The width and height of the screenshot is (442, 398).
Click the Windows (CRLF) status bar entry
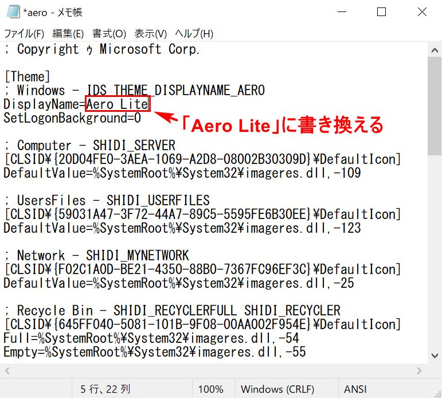[x=277, y=389]
